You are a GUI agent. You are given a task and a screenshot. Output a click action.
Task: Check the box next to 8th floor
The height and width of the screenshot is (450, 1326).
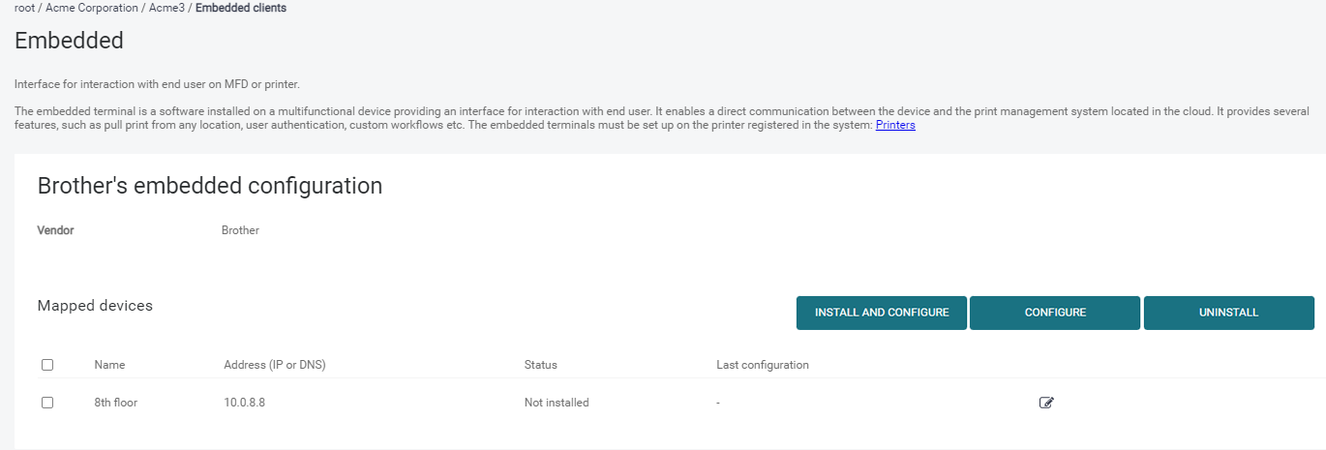point(47,403)
